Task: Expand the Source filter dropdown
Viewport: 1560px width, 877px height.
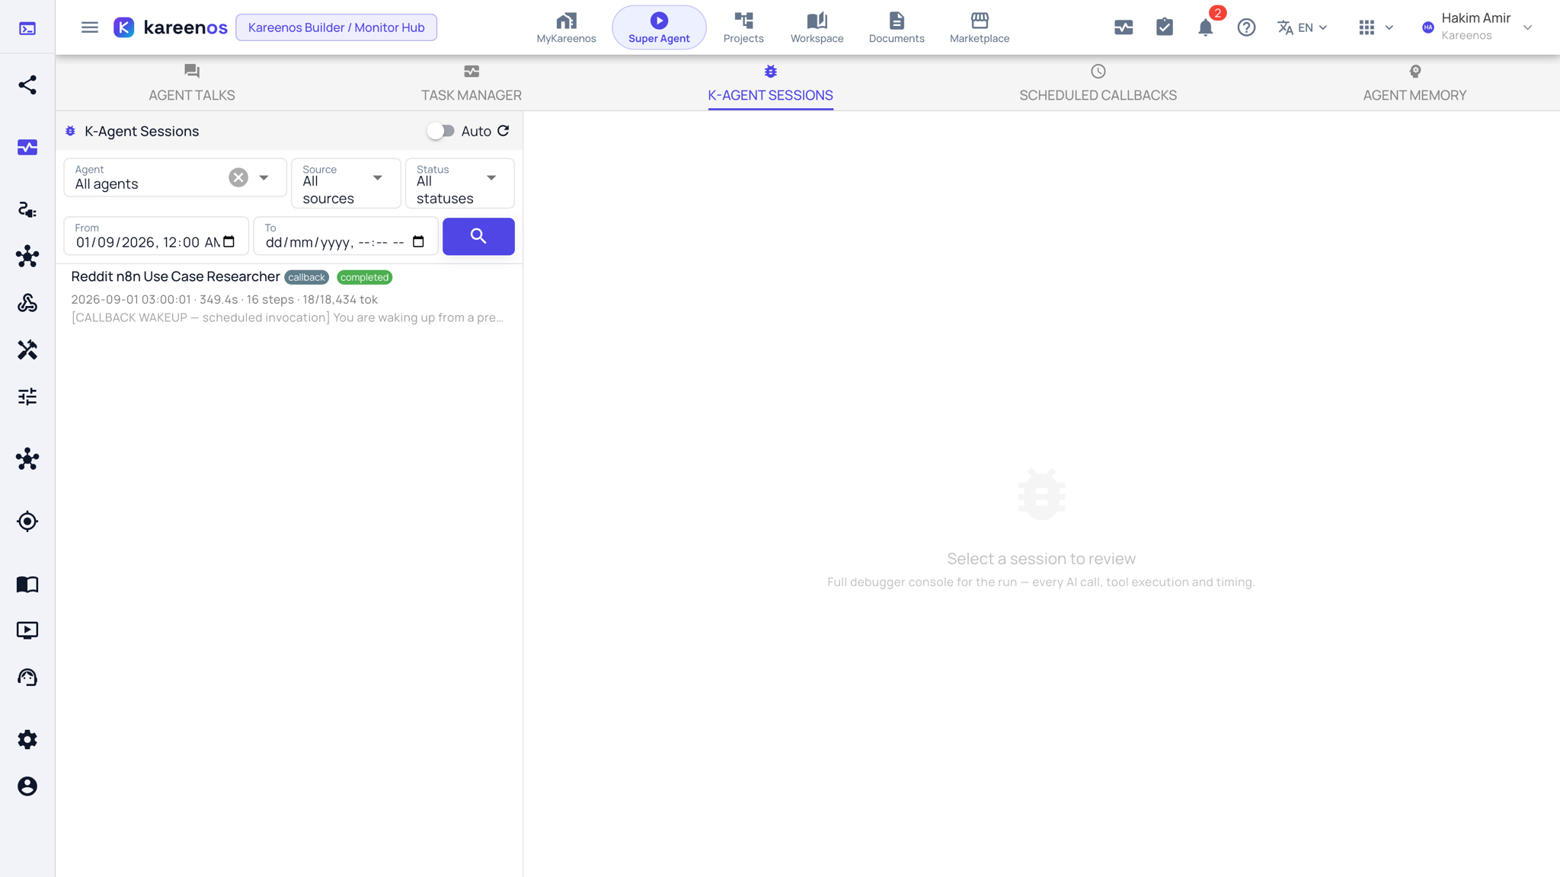Action: click(378, 177)
